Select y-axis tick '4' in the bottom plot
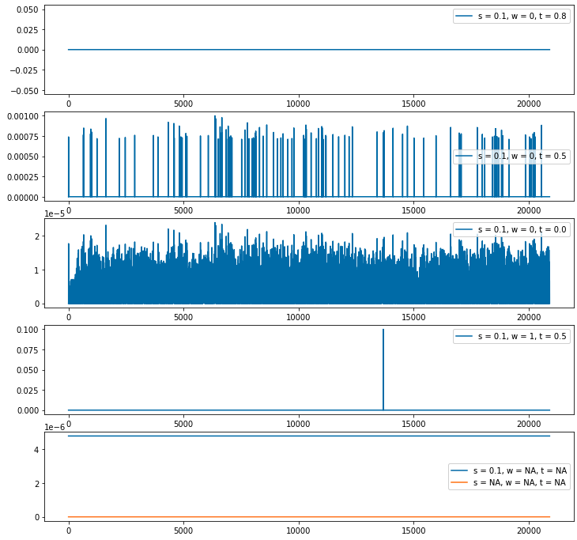 (36, 450)
